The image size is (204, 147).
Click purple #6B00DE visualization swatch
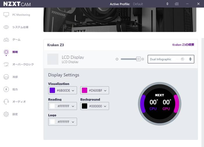(52, 90)
